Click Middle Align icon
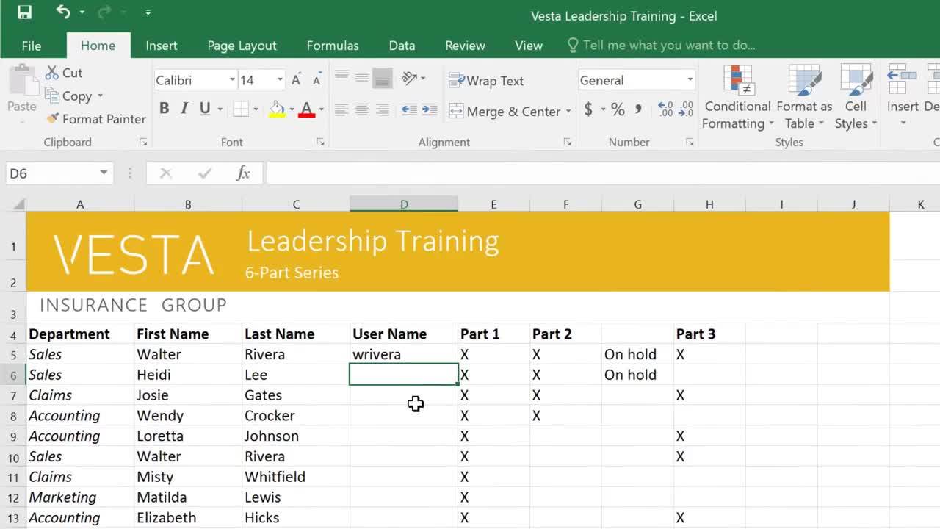The width and height of the screenshot is (940, 529). (362, 76)
